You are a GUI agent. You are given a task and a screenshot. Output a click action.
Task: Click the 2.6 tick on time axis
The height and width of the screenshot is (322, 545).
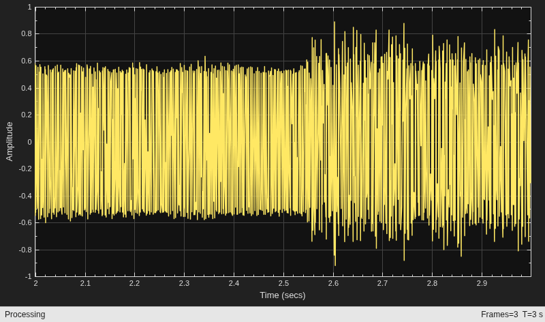(x=333, y=283)
